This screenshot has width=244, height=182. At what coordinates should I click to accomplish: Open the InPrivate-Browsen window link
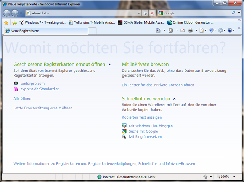[x=157, y=85]
